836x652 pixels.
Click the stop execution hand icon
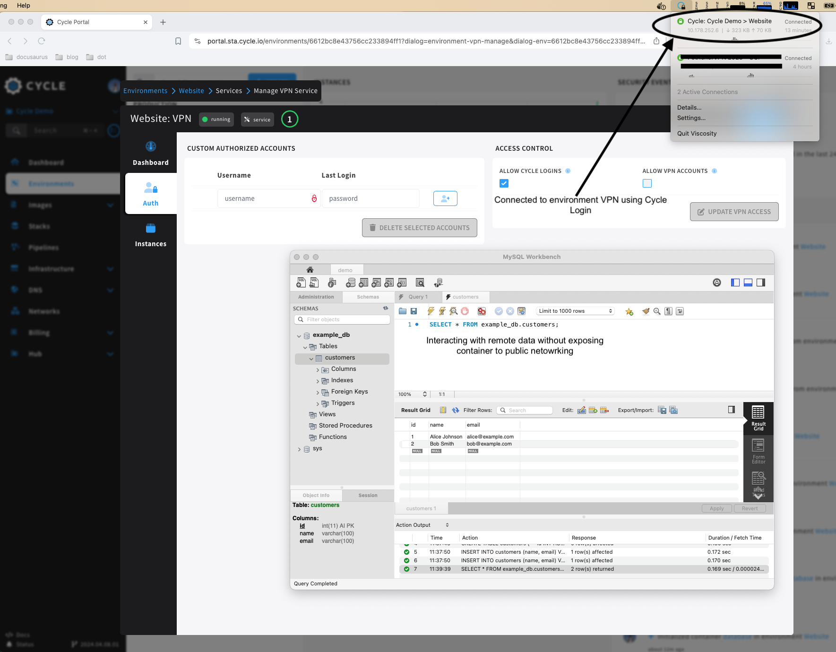click(x=465, y=311)
